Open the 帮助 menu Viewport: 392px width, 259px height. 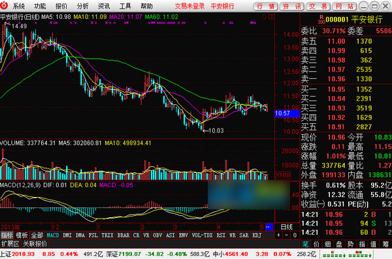coord(147,6)
